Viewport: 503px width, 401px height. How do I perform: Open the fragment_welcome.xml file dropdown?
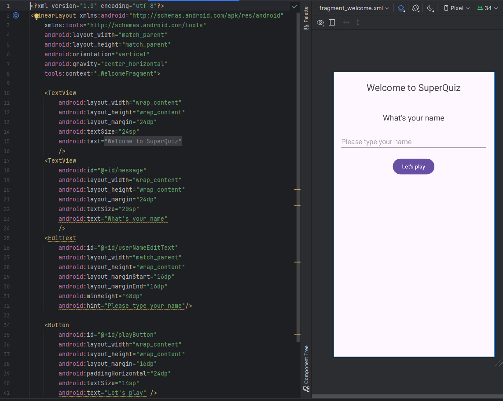click(354, 8)
